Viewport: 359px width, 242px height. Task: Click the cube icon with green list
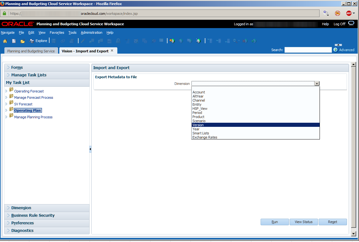click(198, 41)
